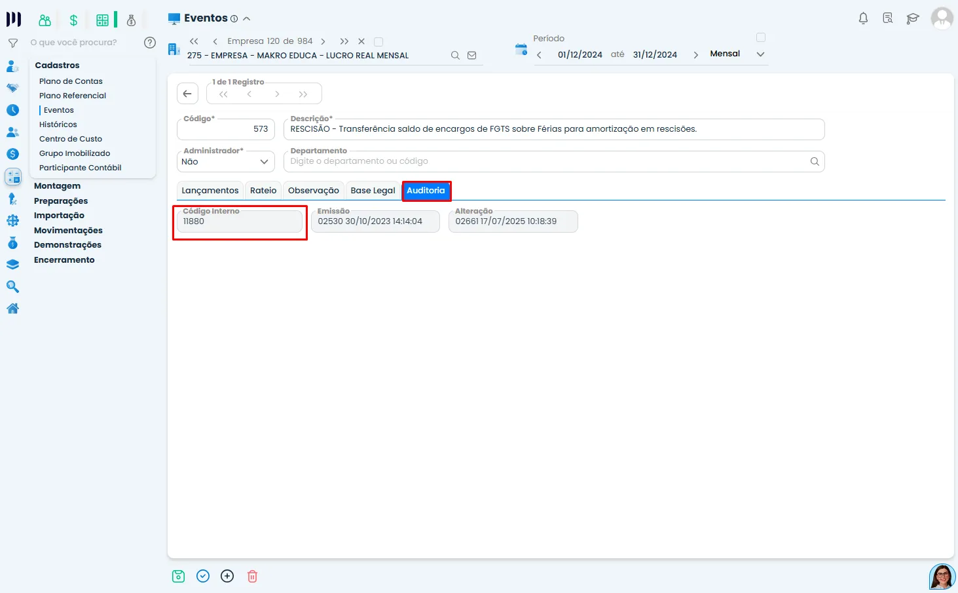Open Plano de Contas menu item
This screenshot has height=593, width=958.
click(x=71, y=81)
